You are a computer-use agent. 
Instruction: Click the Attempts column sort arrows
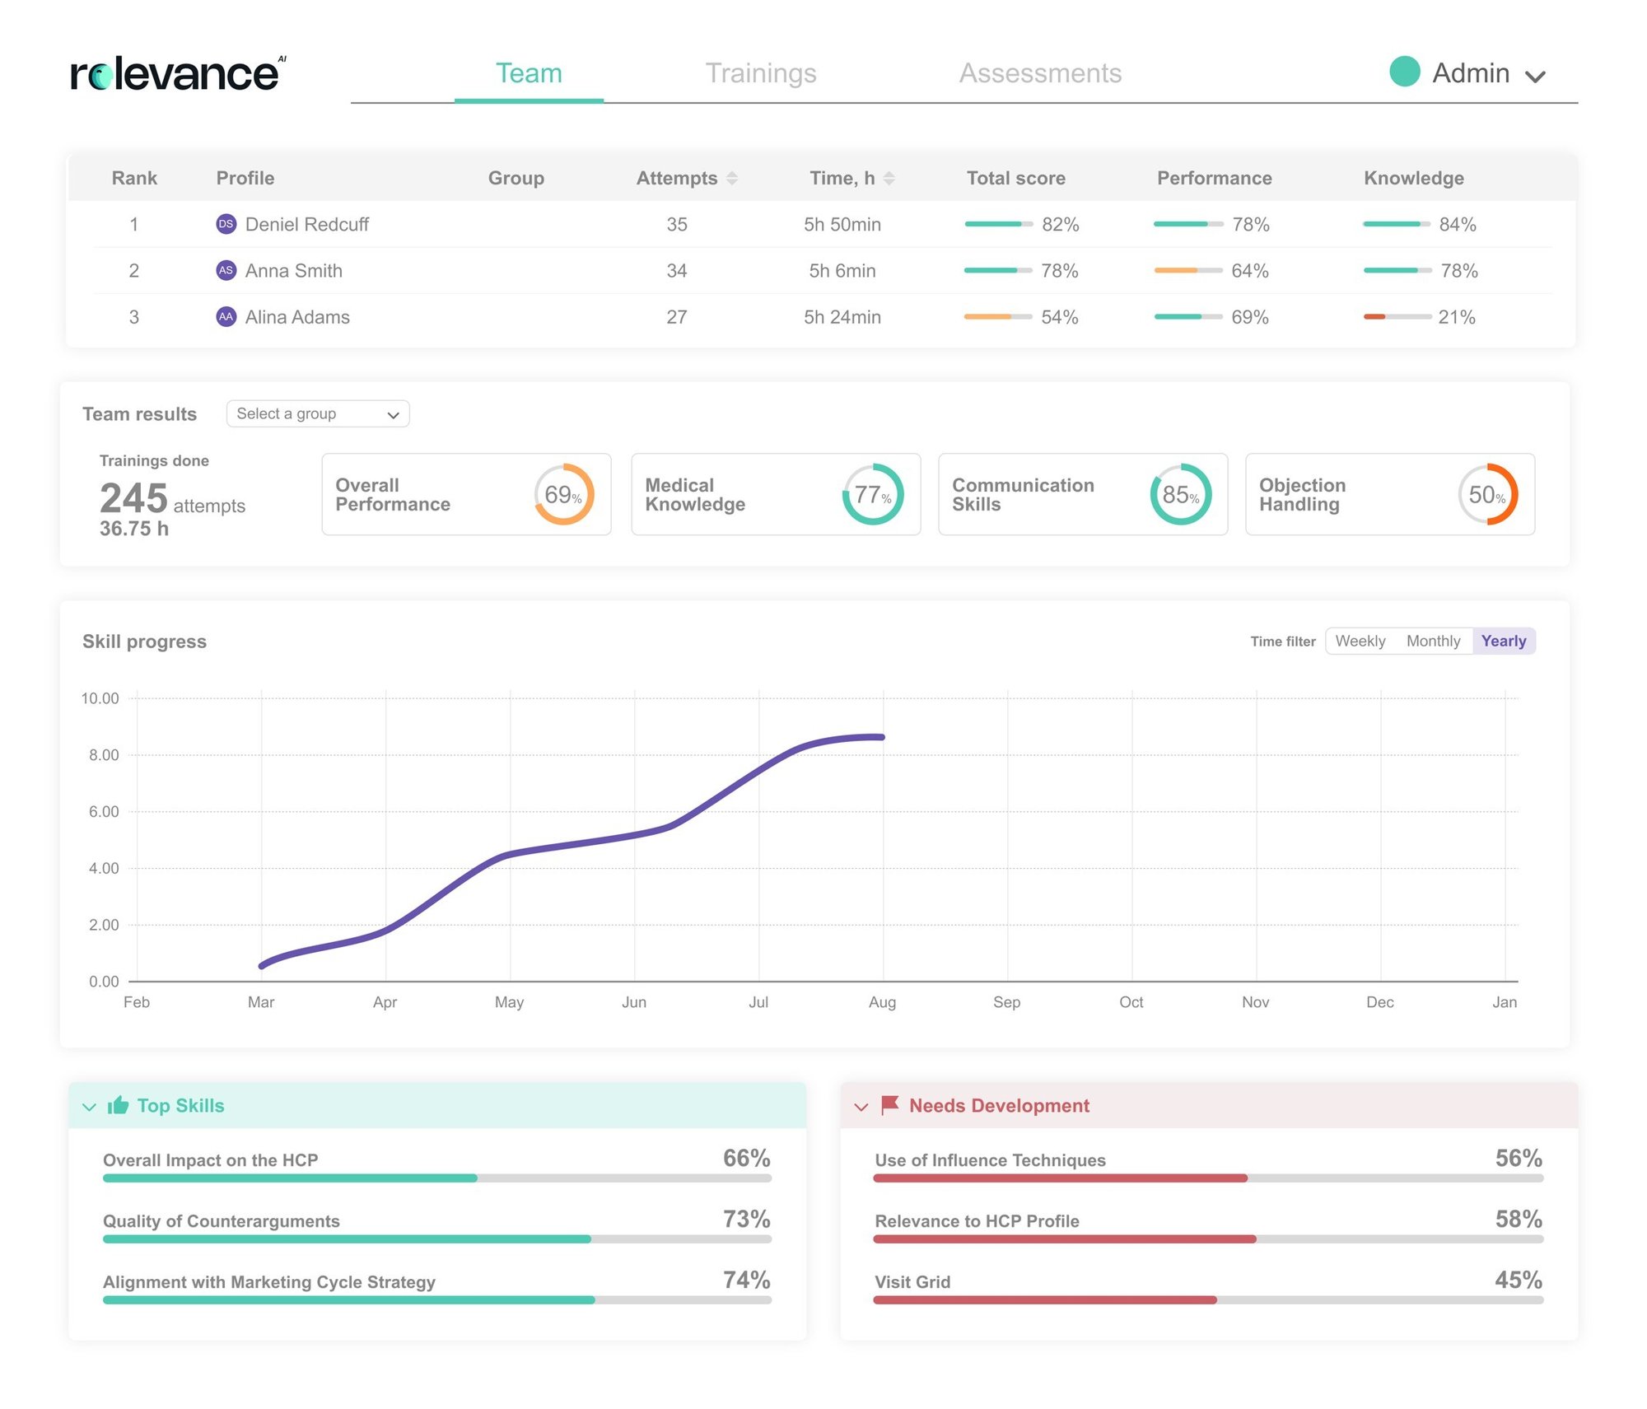[732, 178]
